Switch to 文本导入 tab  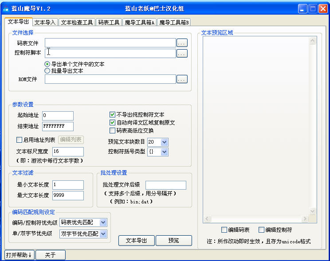tap(45, 22)
